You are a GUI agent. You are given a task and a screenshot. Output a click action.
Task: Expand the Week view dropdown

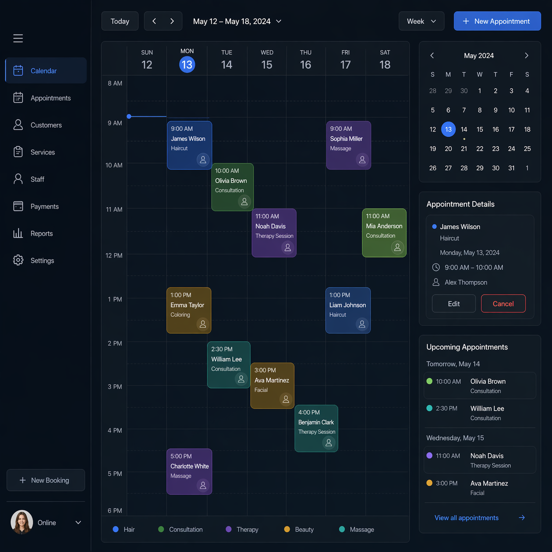[421, 21]
